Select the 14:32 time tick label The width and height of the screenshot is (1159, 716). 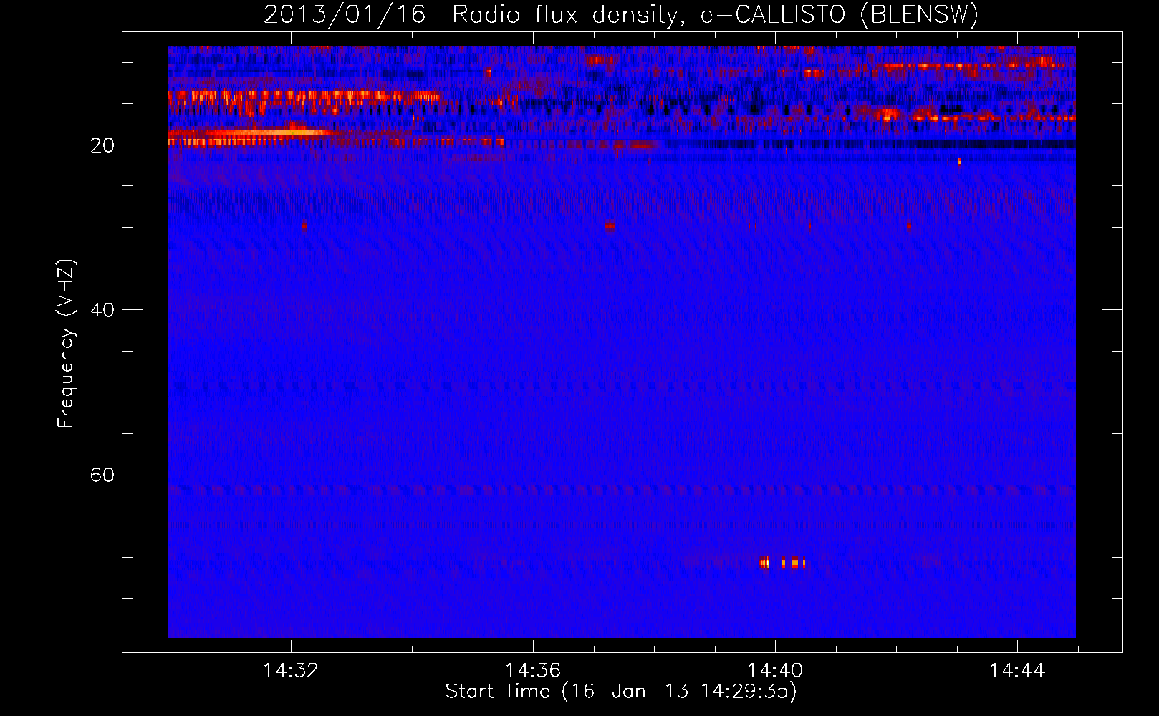coord(291,671)
